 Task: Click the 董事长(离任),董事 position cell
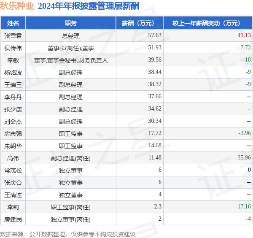70,48
